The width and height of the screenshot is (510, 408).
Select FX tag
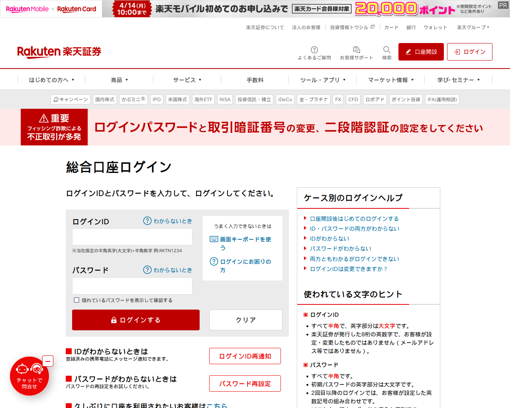click(338, 100)
